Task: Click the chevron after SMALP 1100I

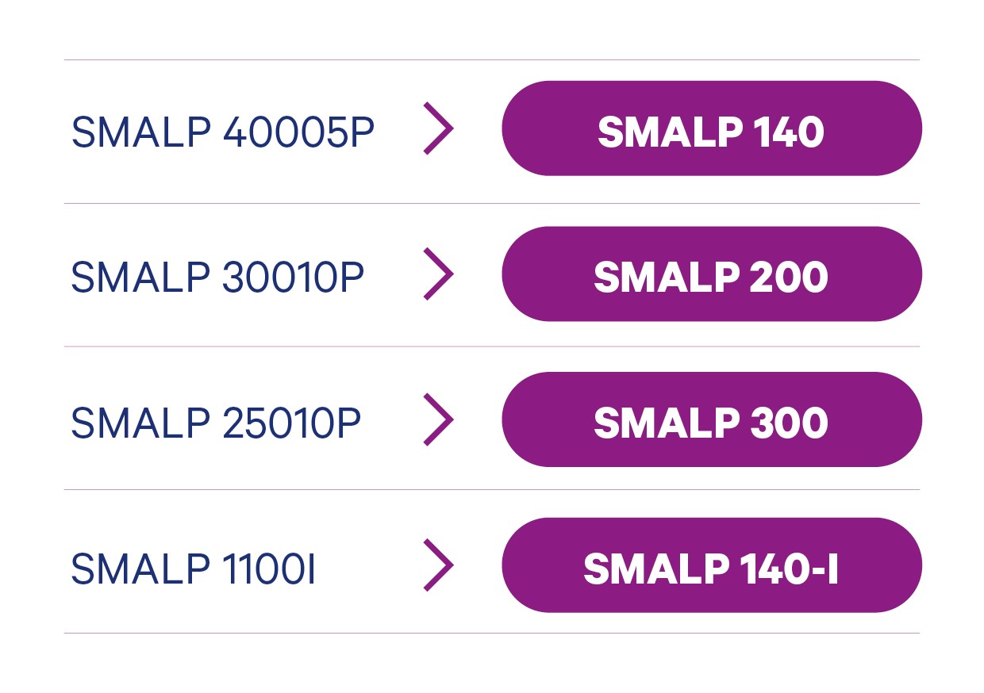Action: pyautogui.click(x=439, y=565)
